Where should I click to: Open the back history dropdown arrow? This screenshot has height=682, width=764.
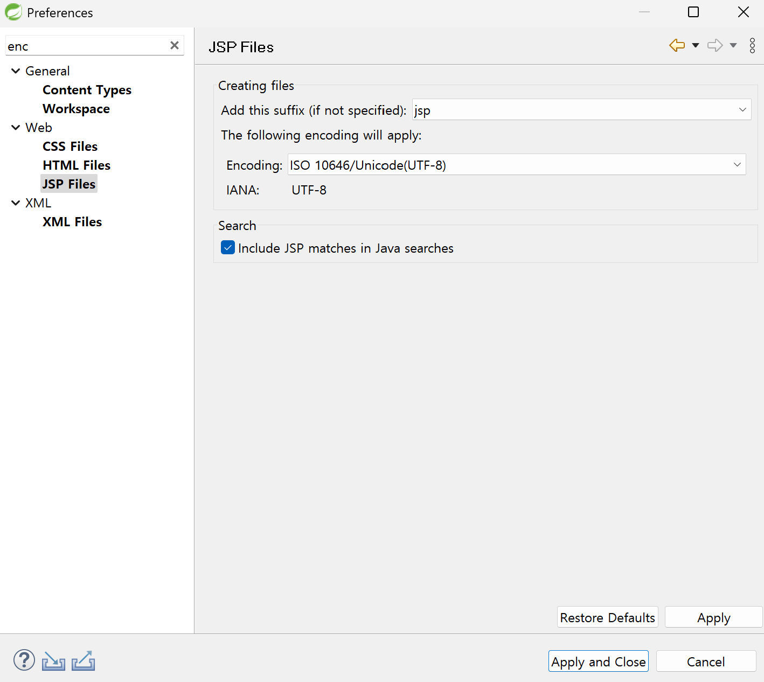696,45
